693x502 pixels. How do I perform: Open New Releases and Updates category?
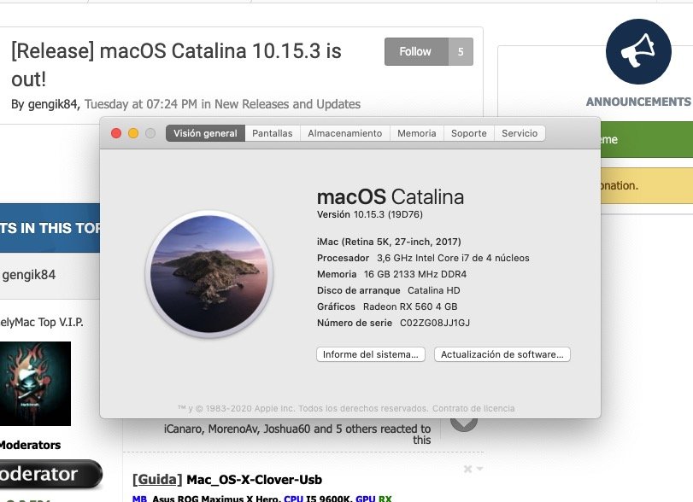tap(287, 104)
